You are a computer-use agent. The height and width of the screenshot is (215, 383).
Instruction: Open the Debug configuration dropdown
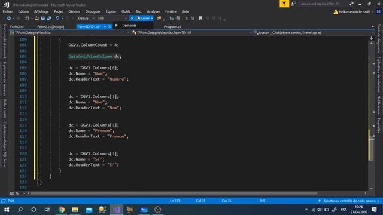[x=86, y=19]
